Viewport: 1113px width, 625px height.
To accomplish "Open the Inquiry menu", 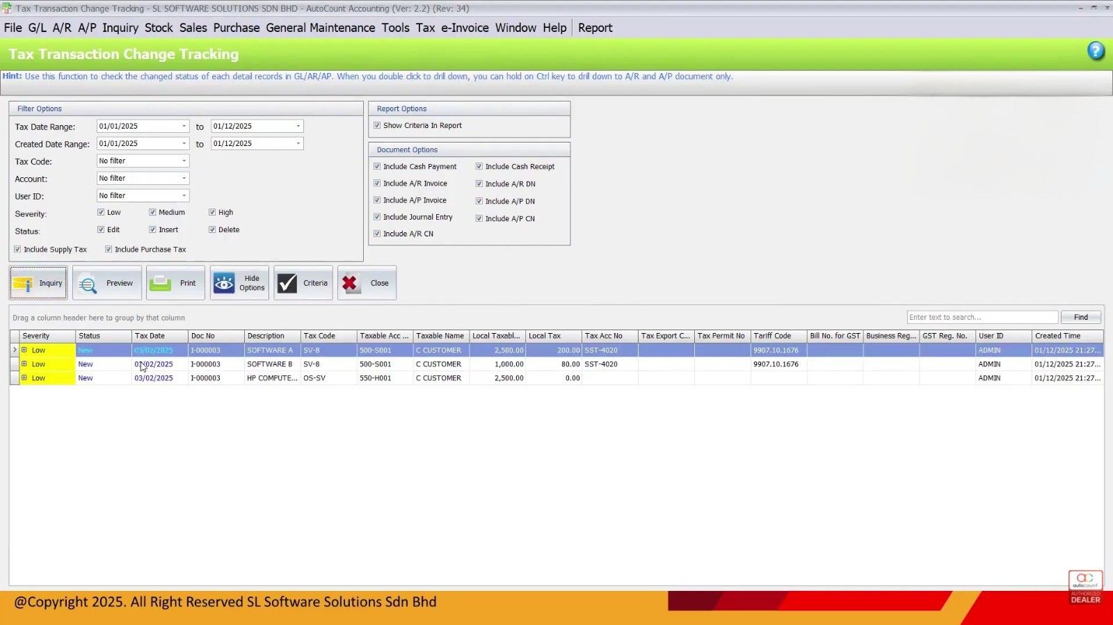I will (120, 28).
